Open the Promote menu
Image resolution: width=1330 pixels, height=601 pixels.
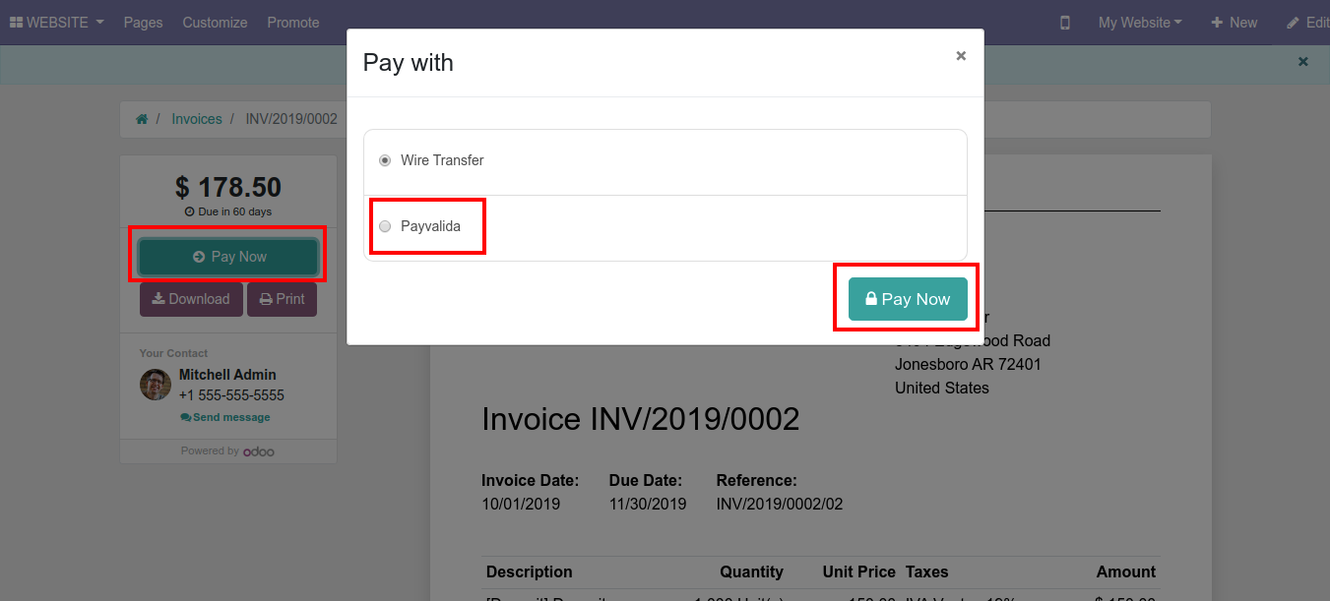tap(293, 23)
